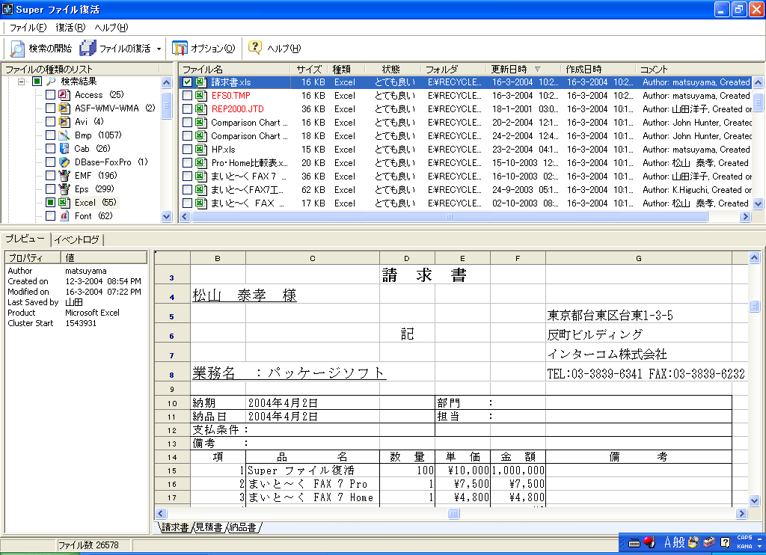Click the file list horizontal scrollbar thumb

click(450, 216)
